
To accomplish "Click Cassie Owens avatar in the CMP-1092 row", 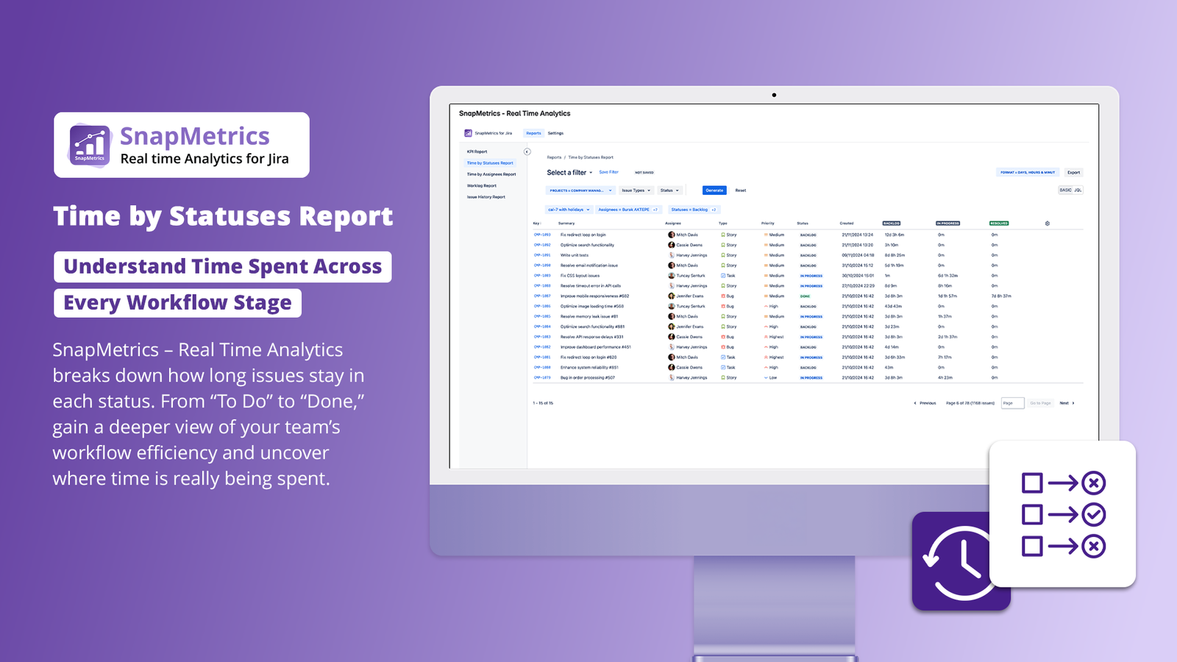I will (x=671, y=245).
